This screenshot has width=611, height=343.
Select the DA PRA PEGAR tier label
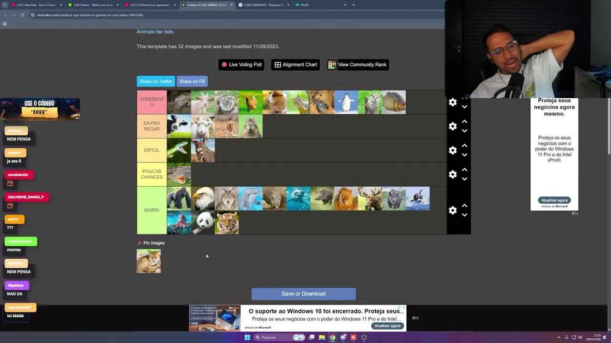coord(152,126)
